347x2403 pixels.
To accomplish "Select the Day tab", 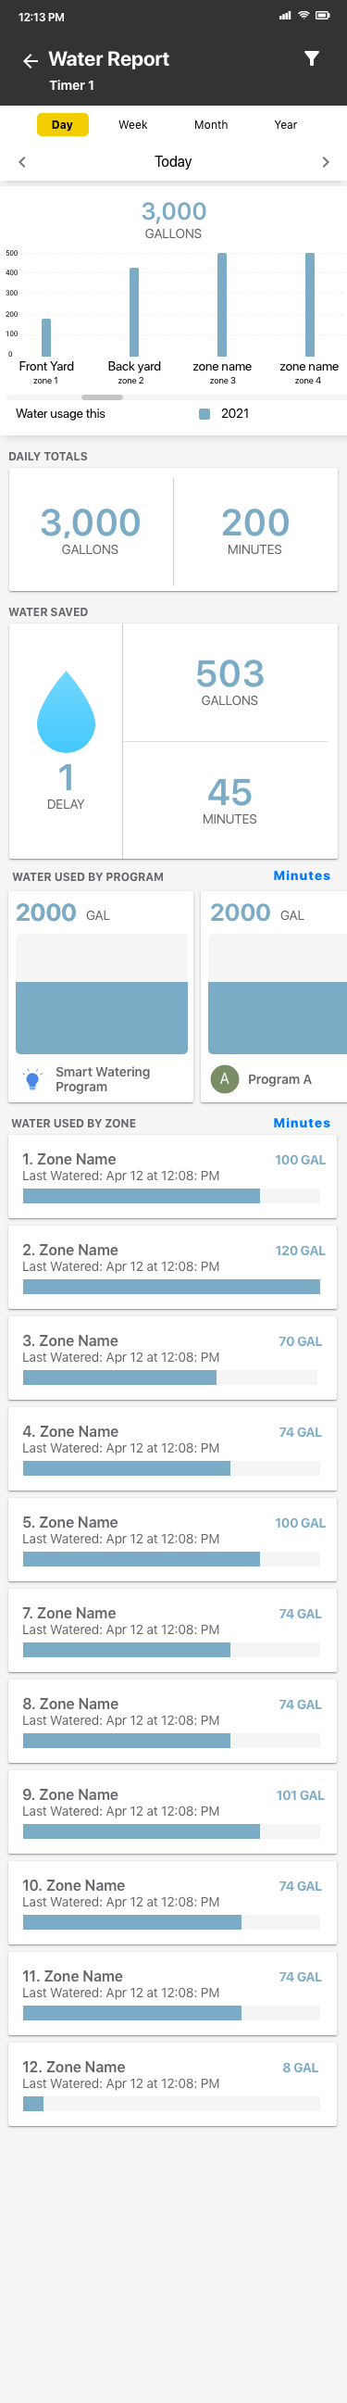I will pyautogui.click(x=63, y=125).
